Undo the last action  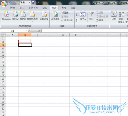click(10, 2)
